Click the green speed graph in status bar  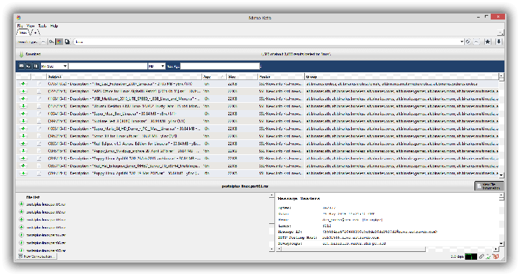471,256
